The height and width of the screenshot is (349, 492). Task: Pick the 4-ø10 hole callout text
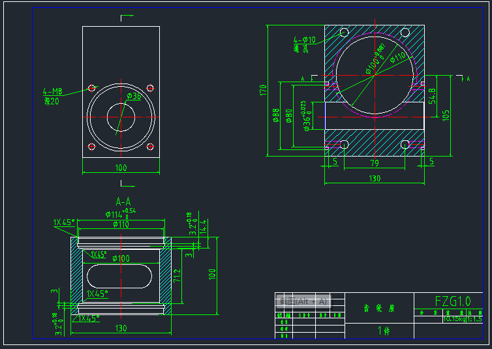click(x=304, y=40)
